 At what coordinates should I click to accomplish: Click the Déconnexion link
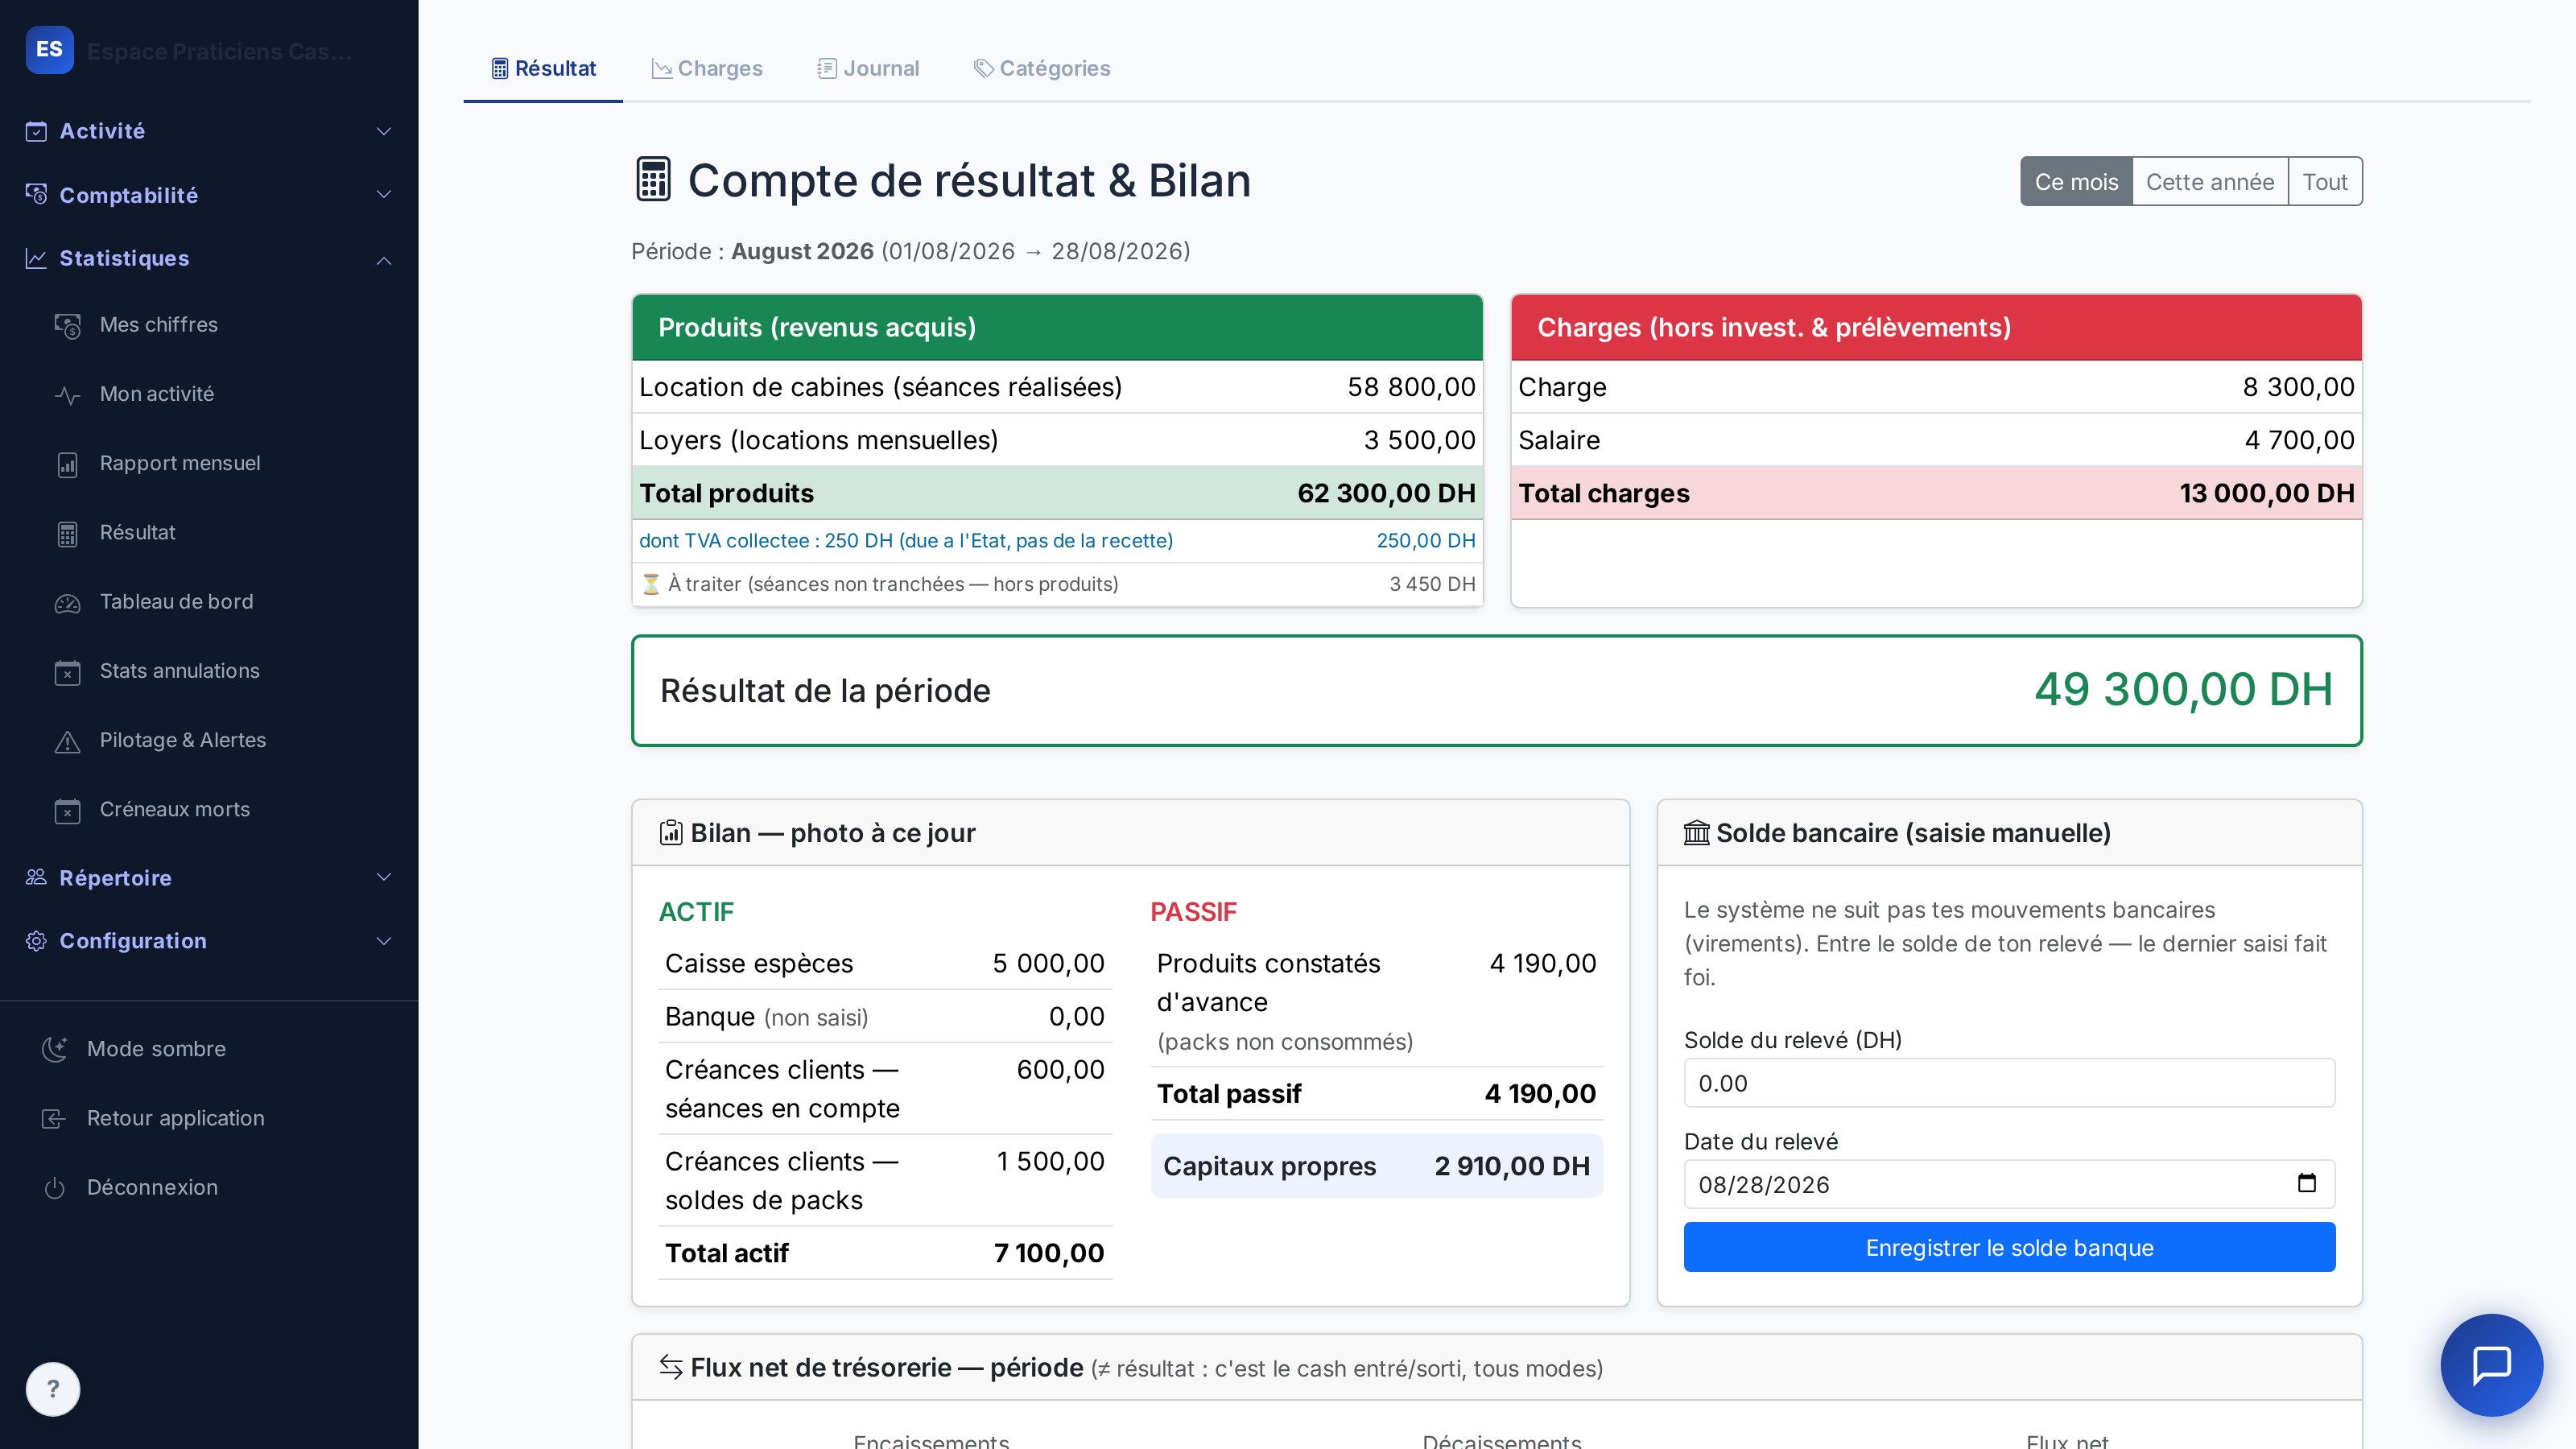pos(152,1188)
